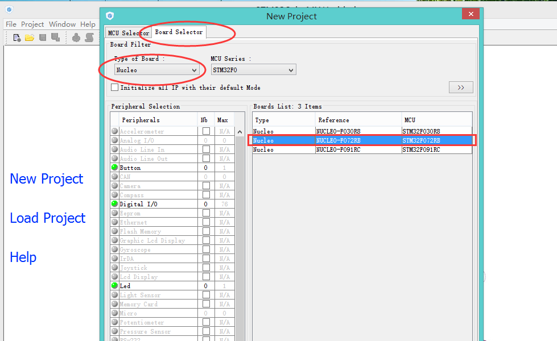The height and width of the screenshot is (341, 557).
Task: Click the Nb value field for Digital I/O
Action: (x=206, y=204)
